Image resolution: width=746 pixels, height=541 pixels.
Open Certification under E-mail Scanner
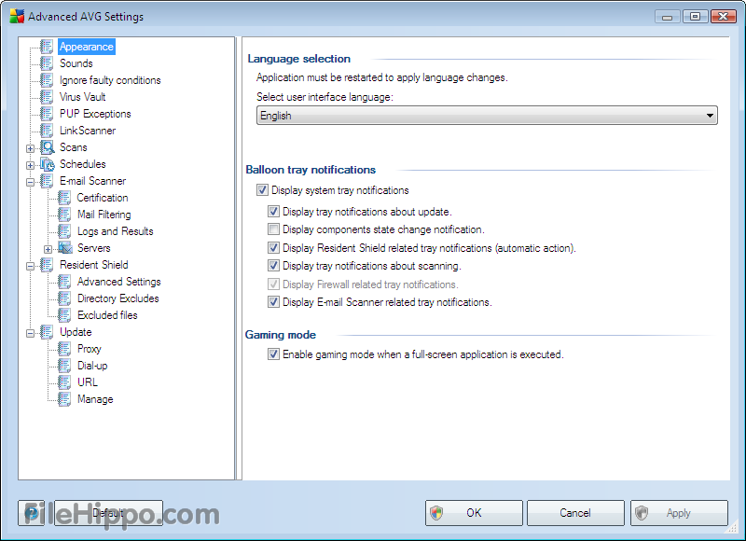click(x=103, y=198)
